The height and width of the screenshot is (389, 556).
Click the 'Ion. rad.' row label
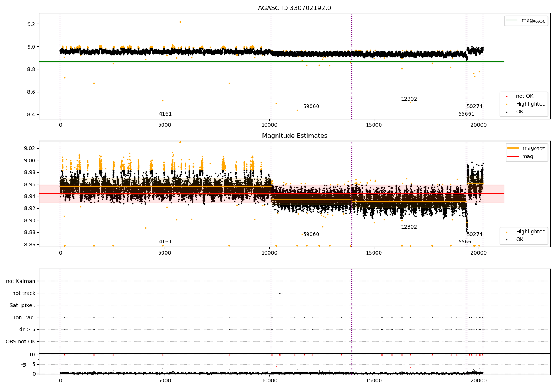coord(24,317)
